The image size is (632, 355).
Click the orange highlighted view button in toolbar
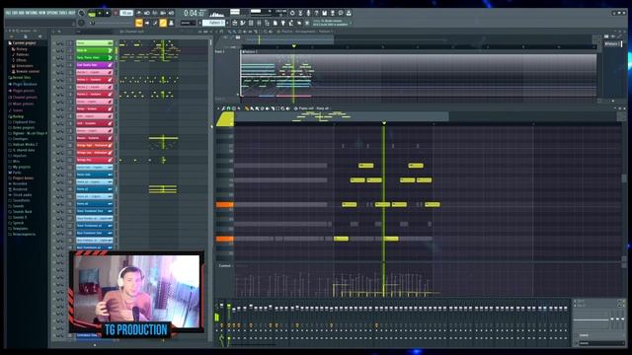pyautogui.click(x=139, y=23)
